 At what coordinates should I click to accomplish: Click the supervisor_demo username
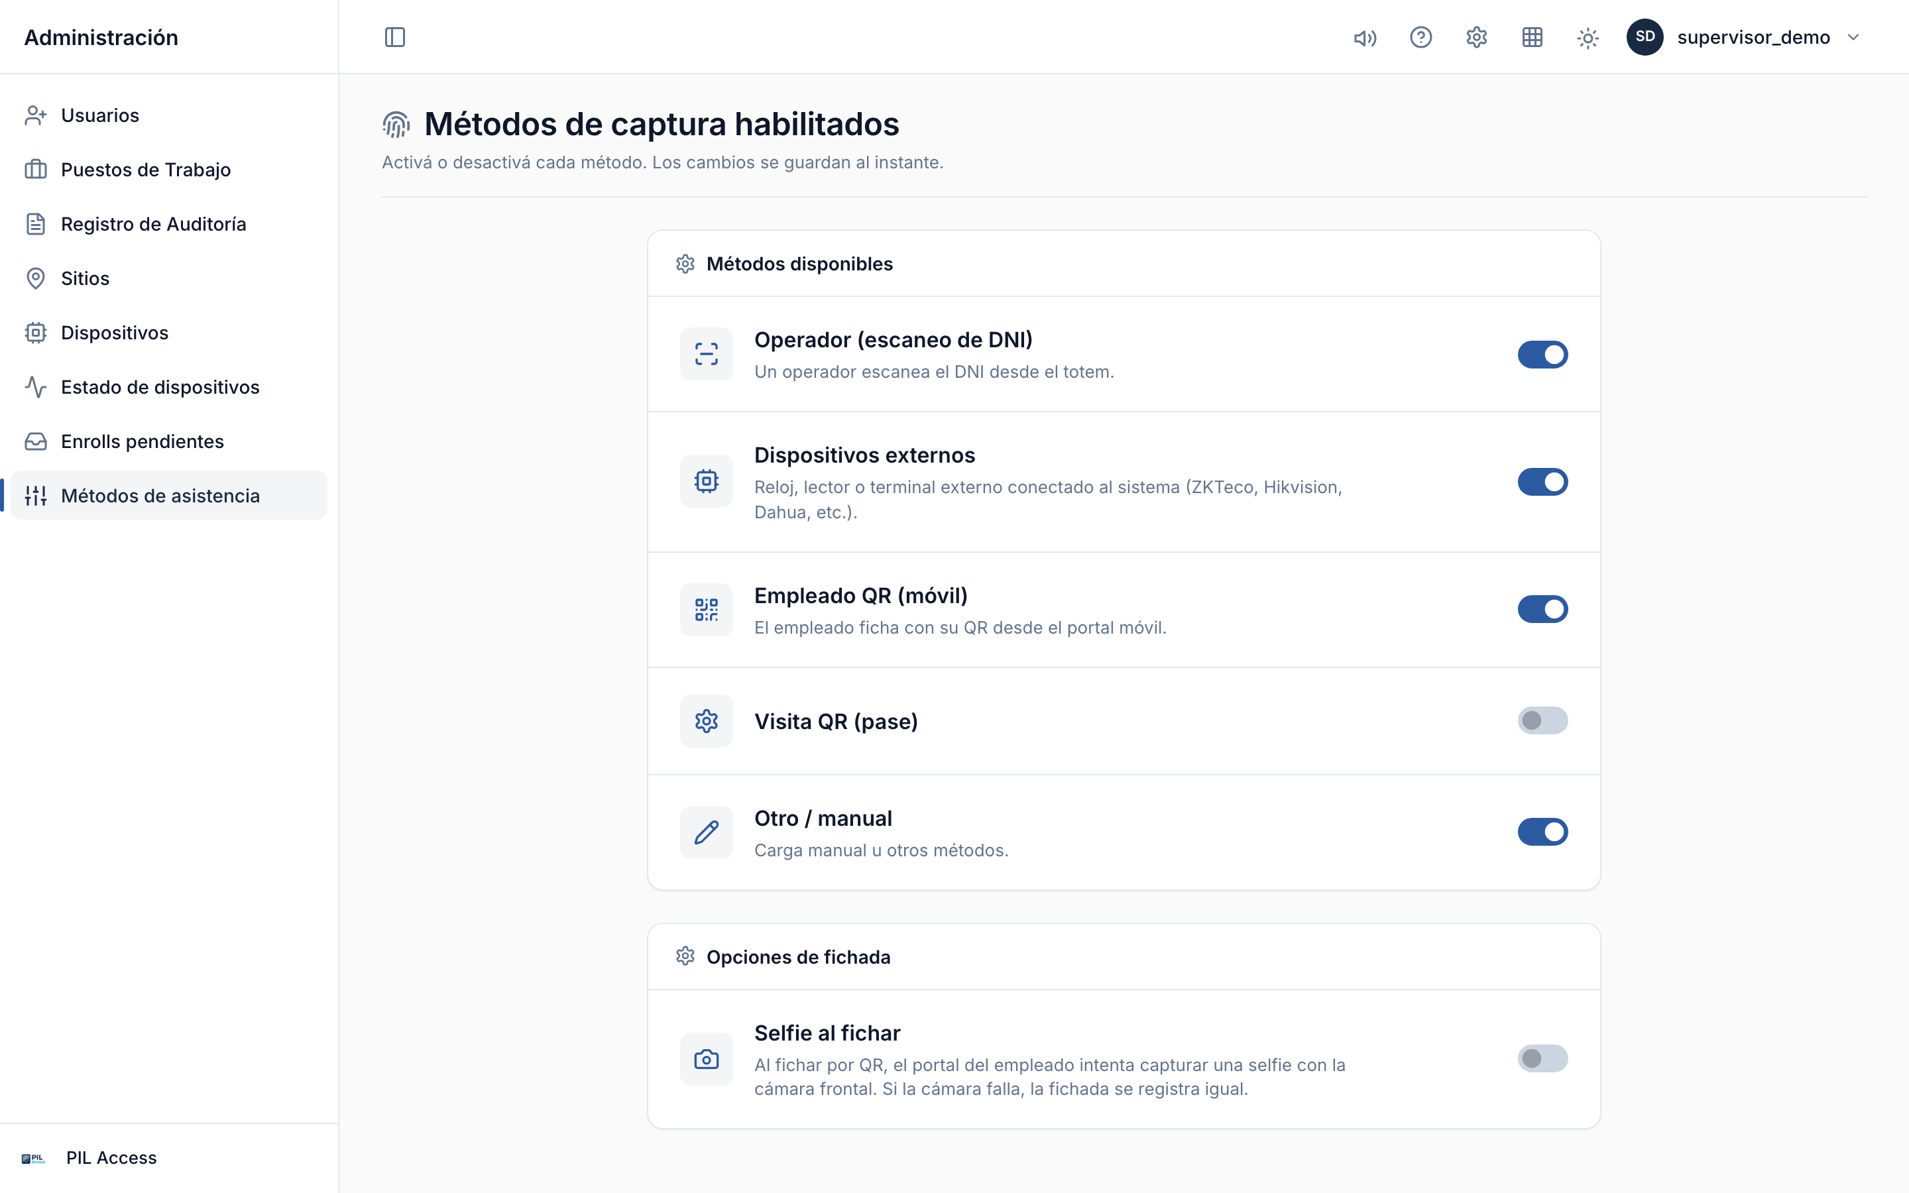1753,37
